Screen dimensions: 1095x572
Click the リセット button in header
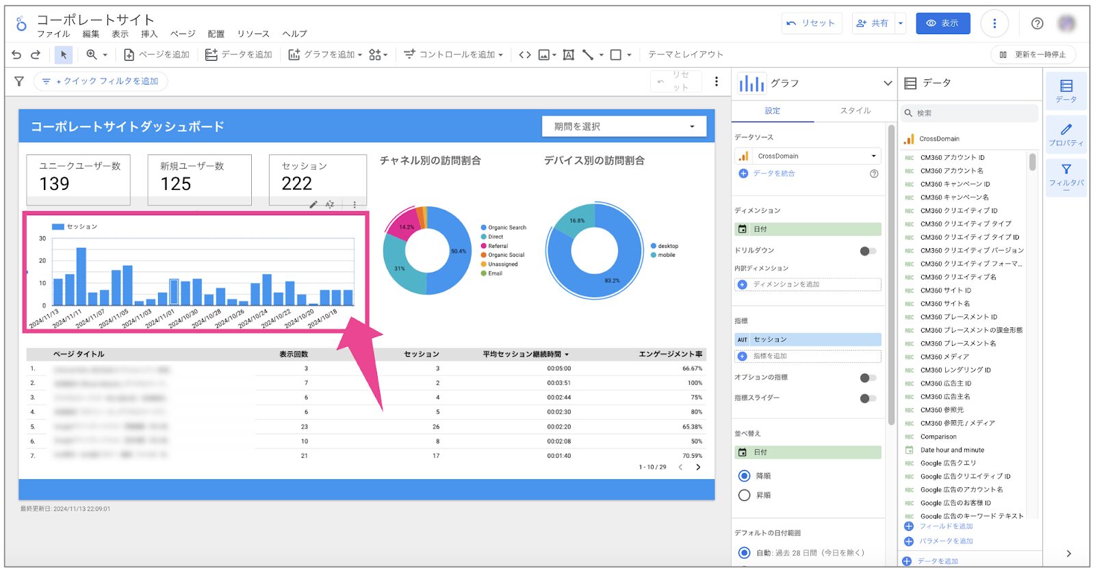click(811, 23)
